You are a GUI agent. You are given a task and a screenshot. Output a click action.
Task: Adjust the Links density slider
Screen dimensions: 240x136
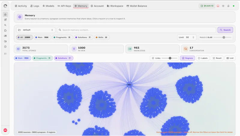(x=169, y=58)
